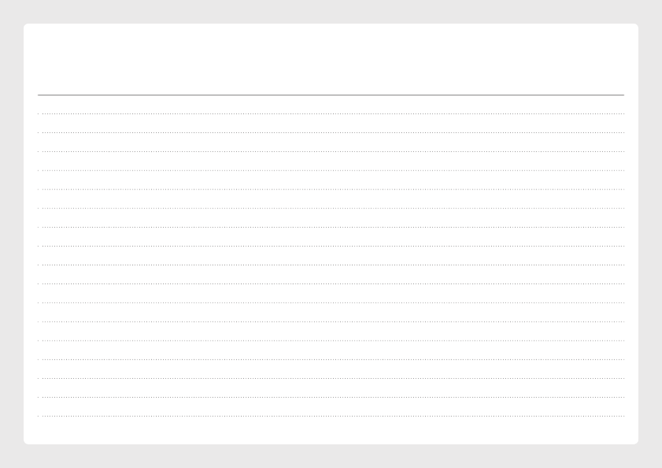This screenshot has width=662, height=468.
Task: Select the third dotted writing line
Action: pyautogui.click(x=331, y=152)
